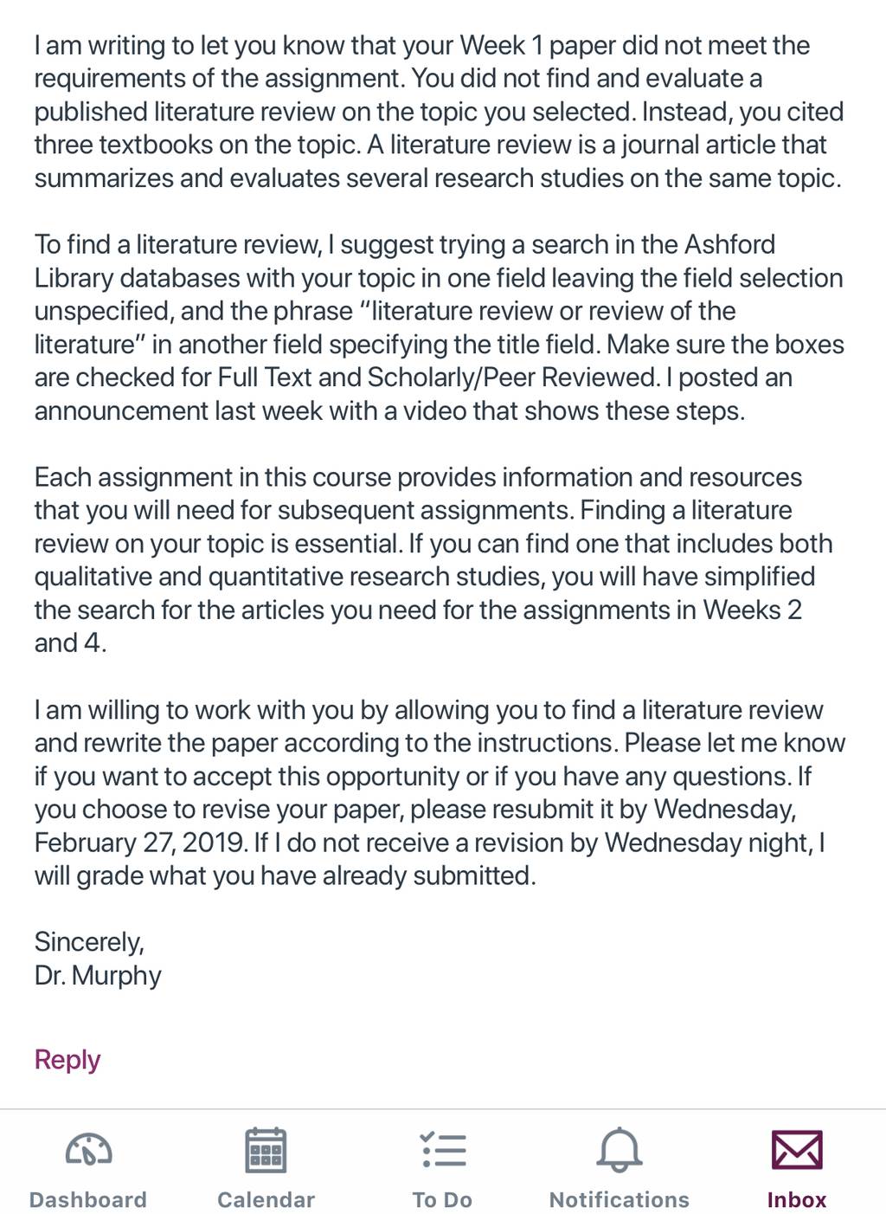This screenshot has width=886, height=1214.
Task: Open the Dashboard speedometer icon
Action: click(x=88, y=1150)
